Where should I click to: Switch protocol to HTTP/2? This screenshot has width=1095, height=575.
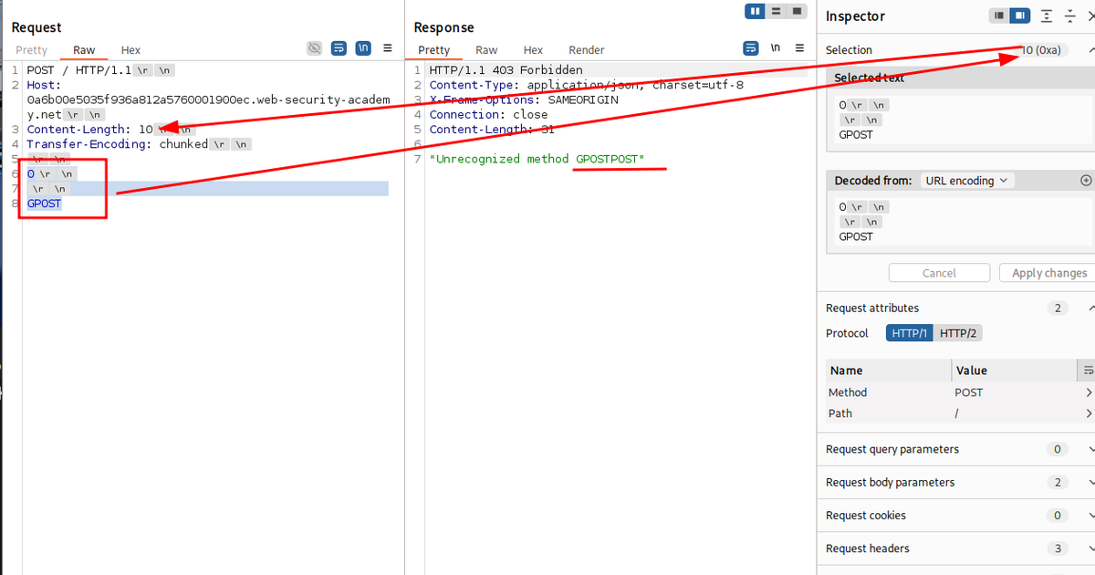coord(957,333)
